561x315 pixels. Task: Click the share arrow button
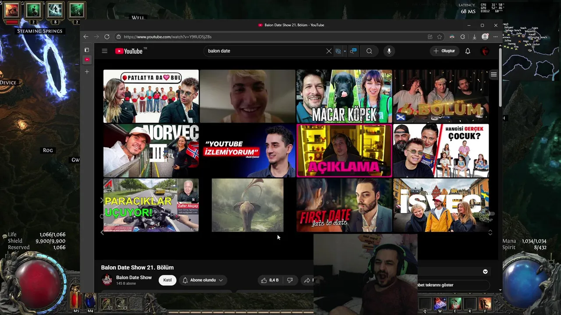[x=307, y=280]
